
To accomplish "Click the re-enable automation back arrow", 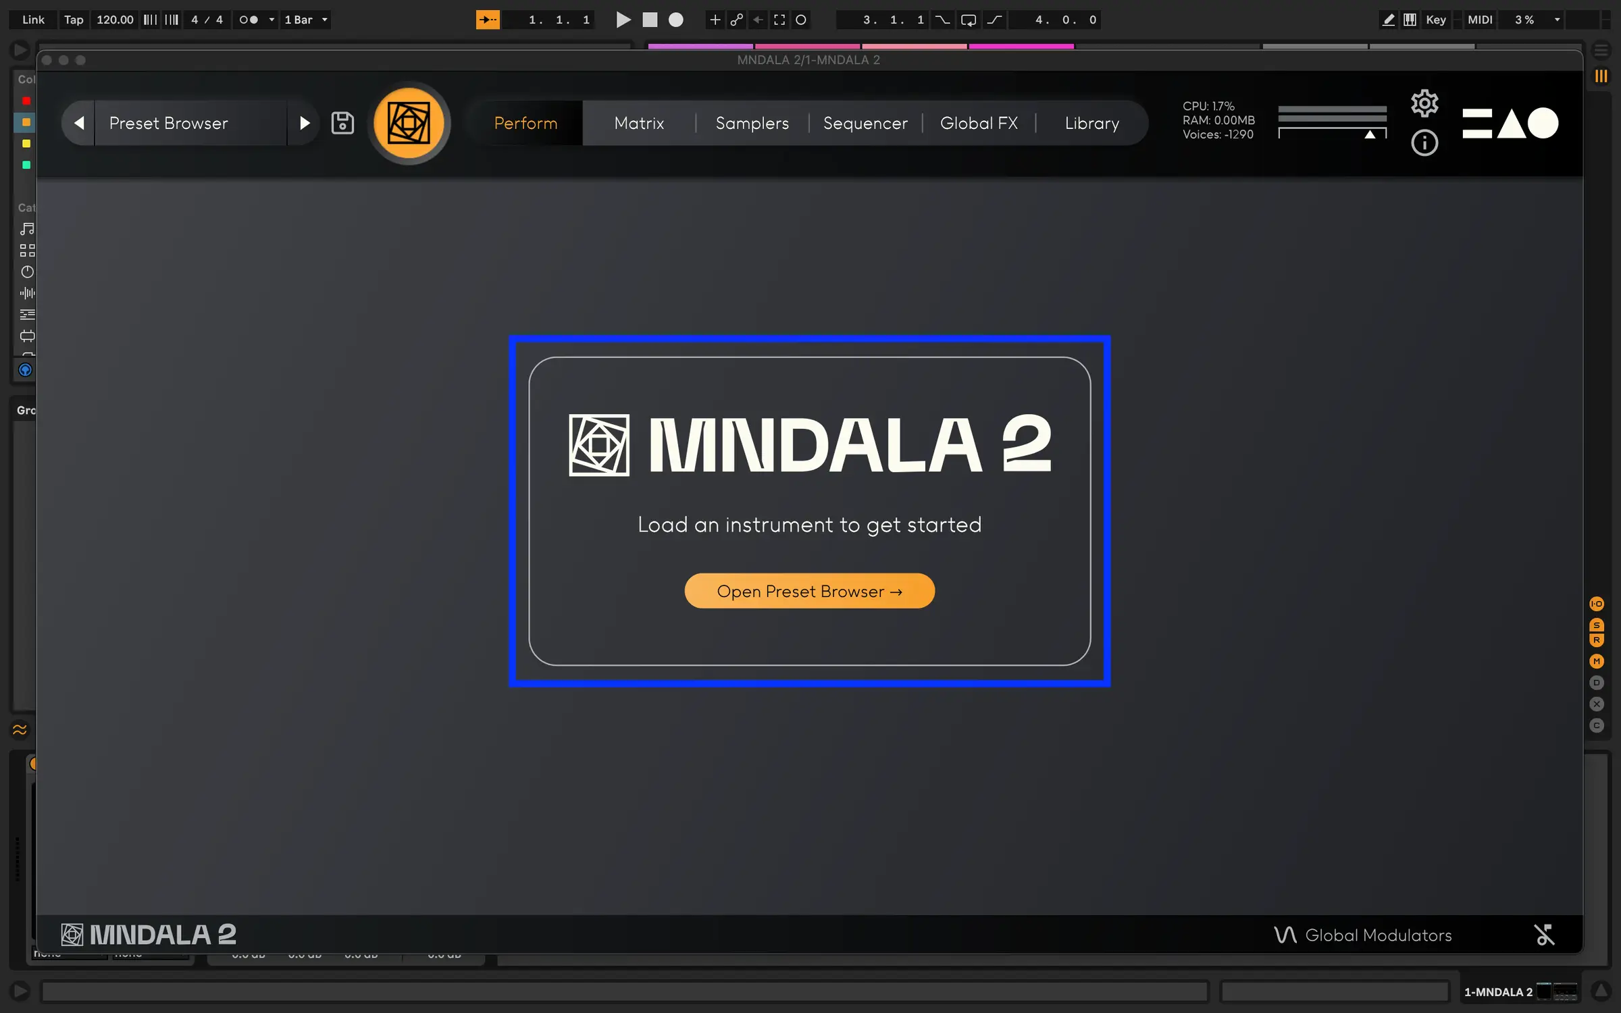I will coord(758,20).
